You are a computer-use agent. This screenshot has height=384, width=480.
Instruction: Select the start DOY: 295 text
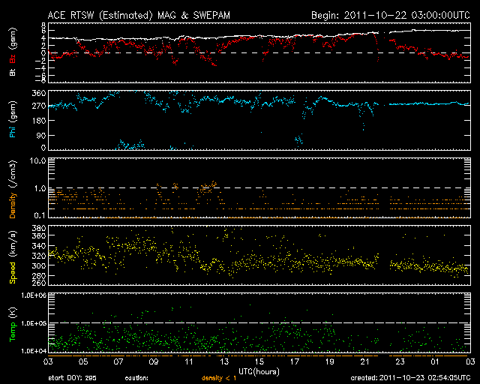coord(74,378)
